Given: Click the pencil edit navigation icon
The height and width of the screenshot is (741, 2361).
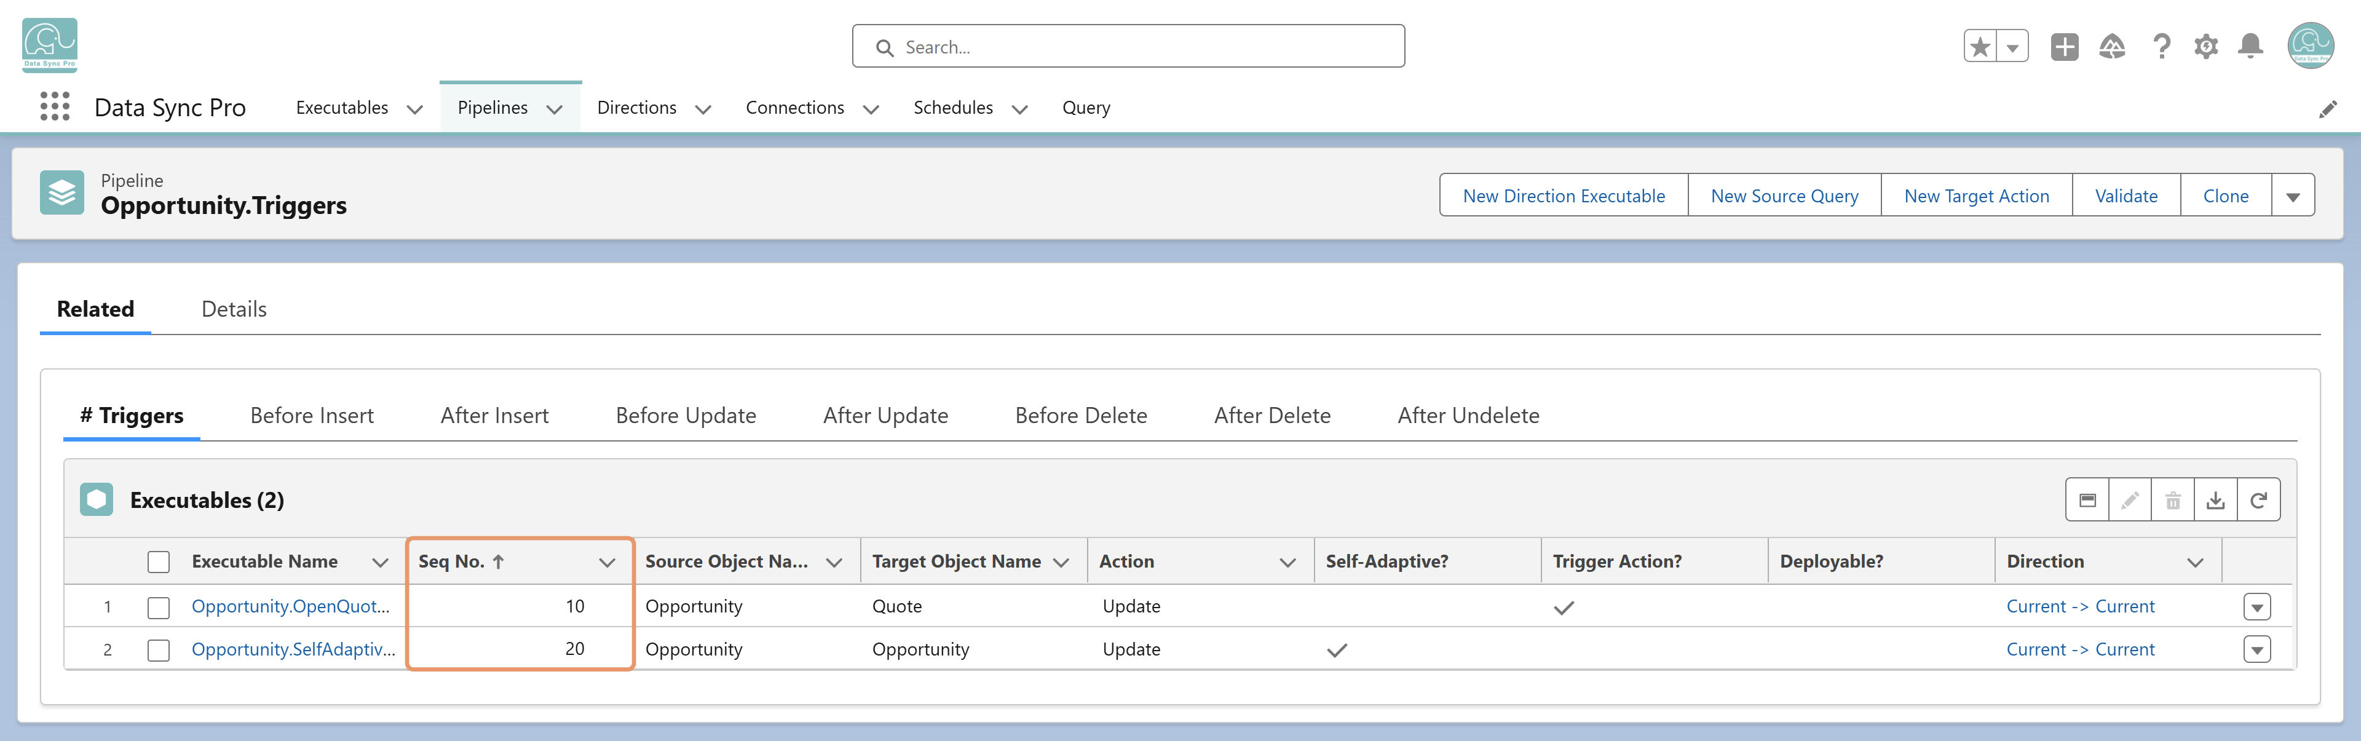Looking at the screenshot, I should 2327,109.
